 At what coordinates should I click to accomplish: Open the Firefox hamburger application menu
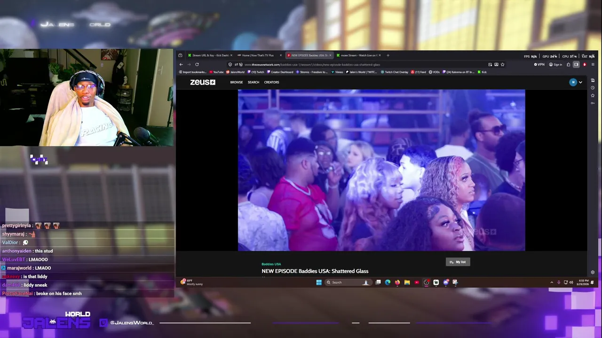(x=593, y=64)
